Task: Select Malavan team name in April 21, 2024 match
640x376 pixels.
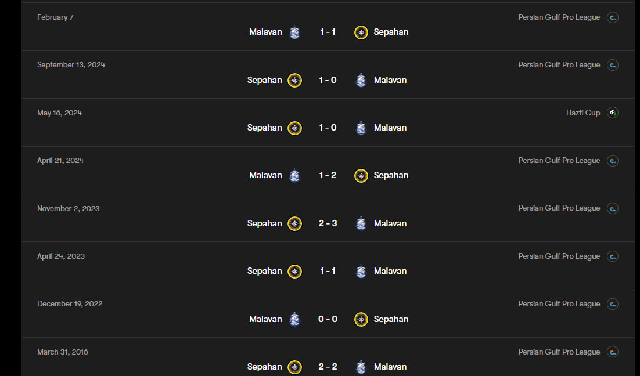Action: click(x=265, y=175)
